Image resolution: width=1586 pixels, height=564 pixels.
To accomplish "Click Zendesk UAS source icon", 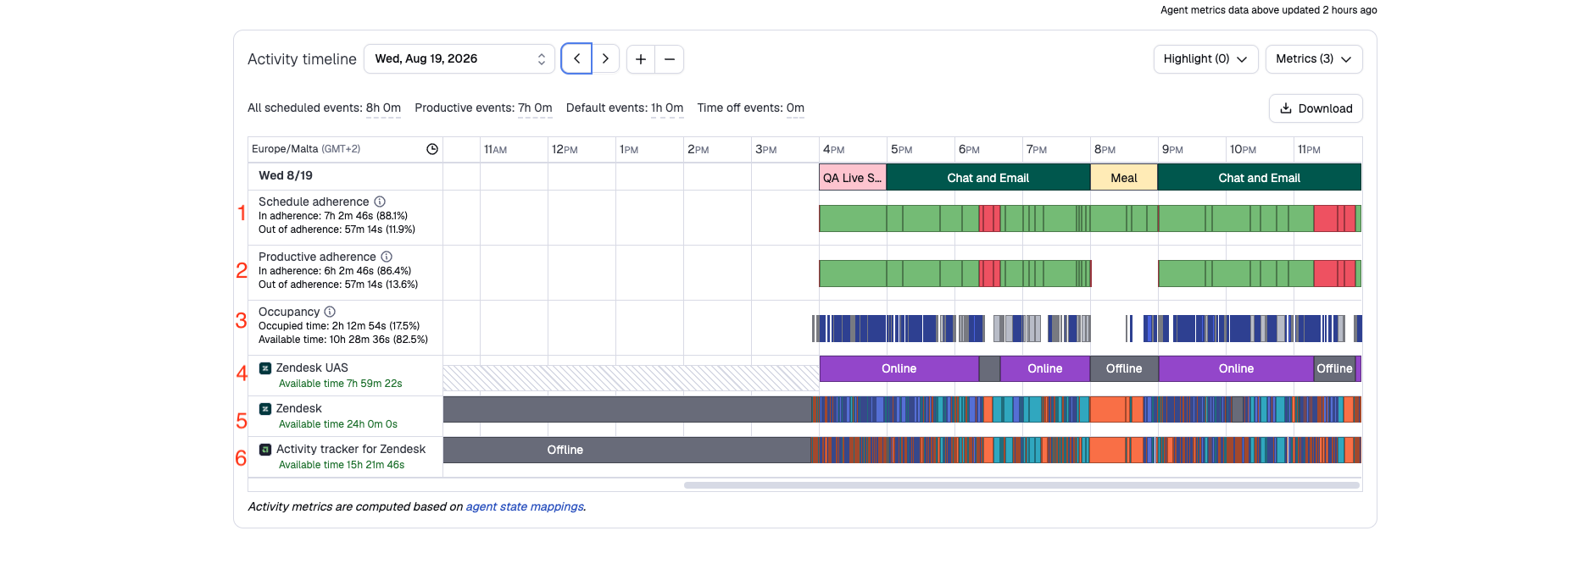I will (265, 368).
